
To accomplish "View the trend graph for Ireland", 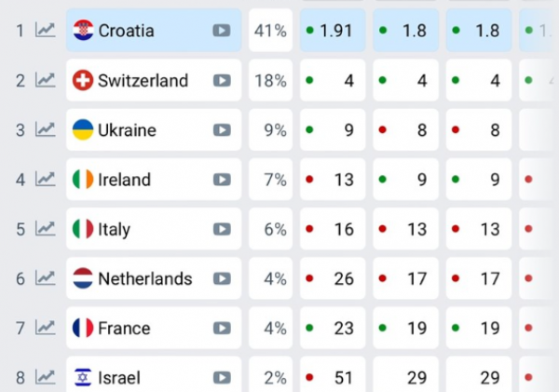I will (x=45, y=179).
